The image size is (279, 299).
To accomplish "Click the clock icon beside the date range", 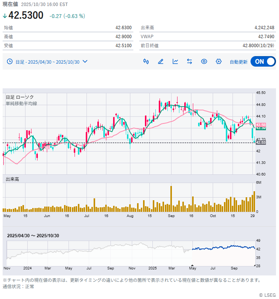I will pos(10,62).
